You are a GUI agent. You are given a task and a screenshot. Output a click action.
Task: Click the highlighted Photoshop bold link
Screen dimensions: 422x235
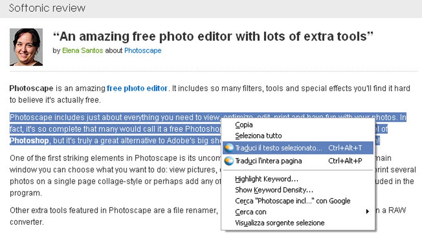point(29,140)
